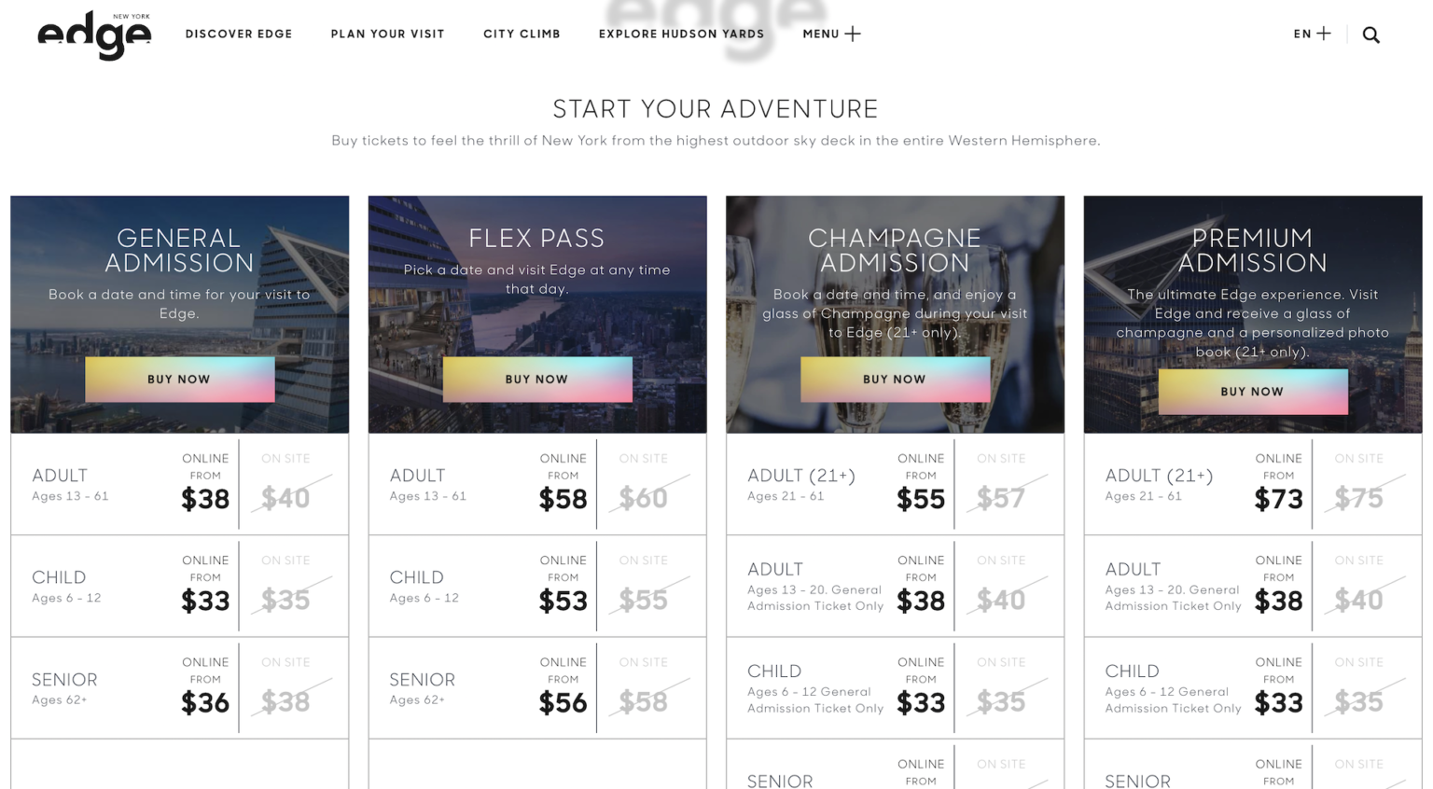
Task: Click the Edge New York logo
Action: coord(94,35)
